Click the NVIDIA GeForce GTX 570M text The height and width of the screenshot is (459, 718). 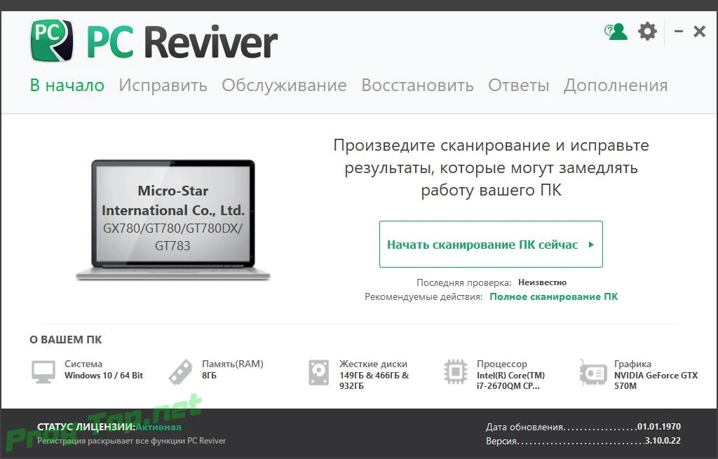tap(656, 381)
